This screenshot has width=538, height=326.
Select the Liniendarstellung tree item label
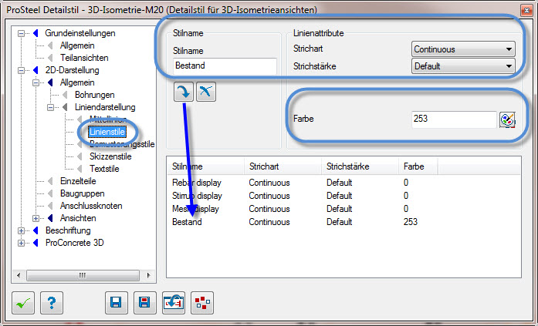click(x=105, y=107)
